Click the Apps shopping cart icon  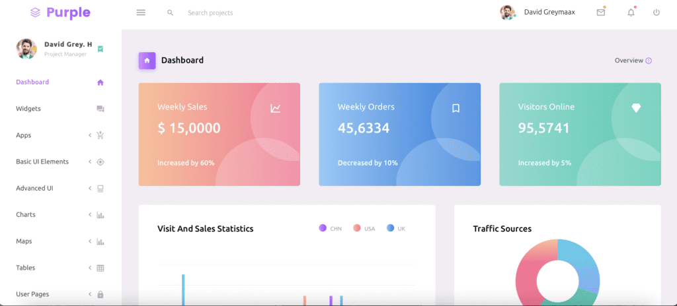[100, 135]
